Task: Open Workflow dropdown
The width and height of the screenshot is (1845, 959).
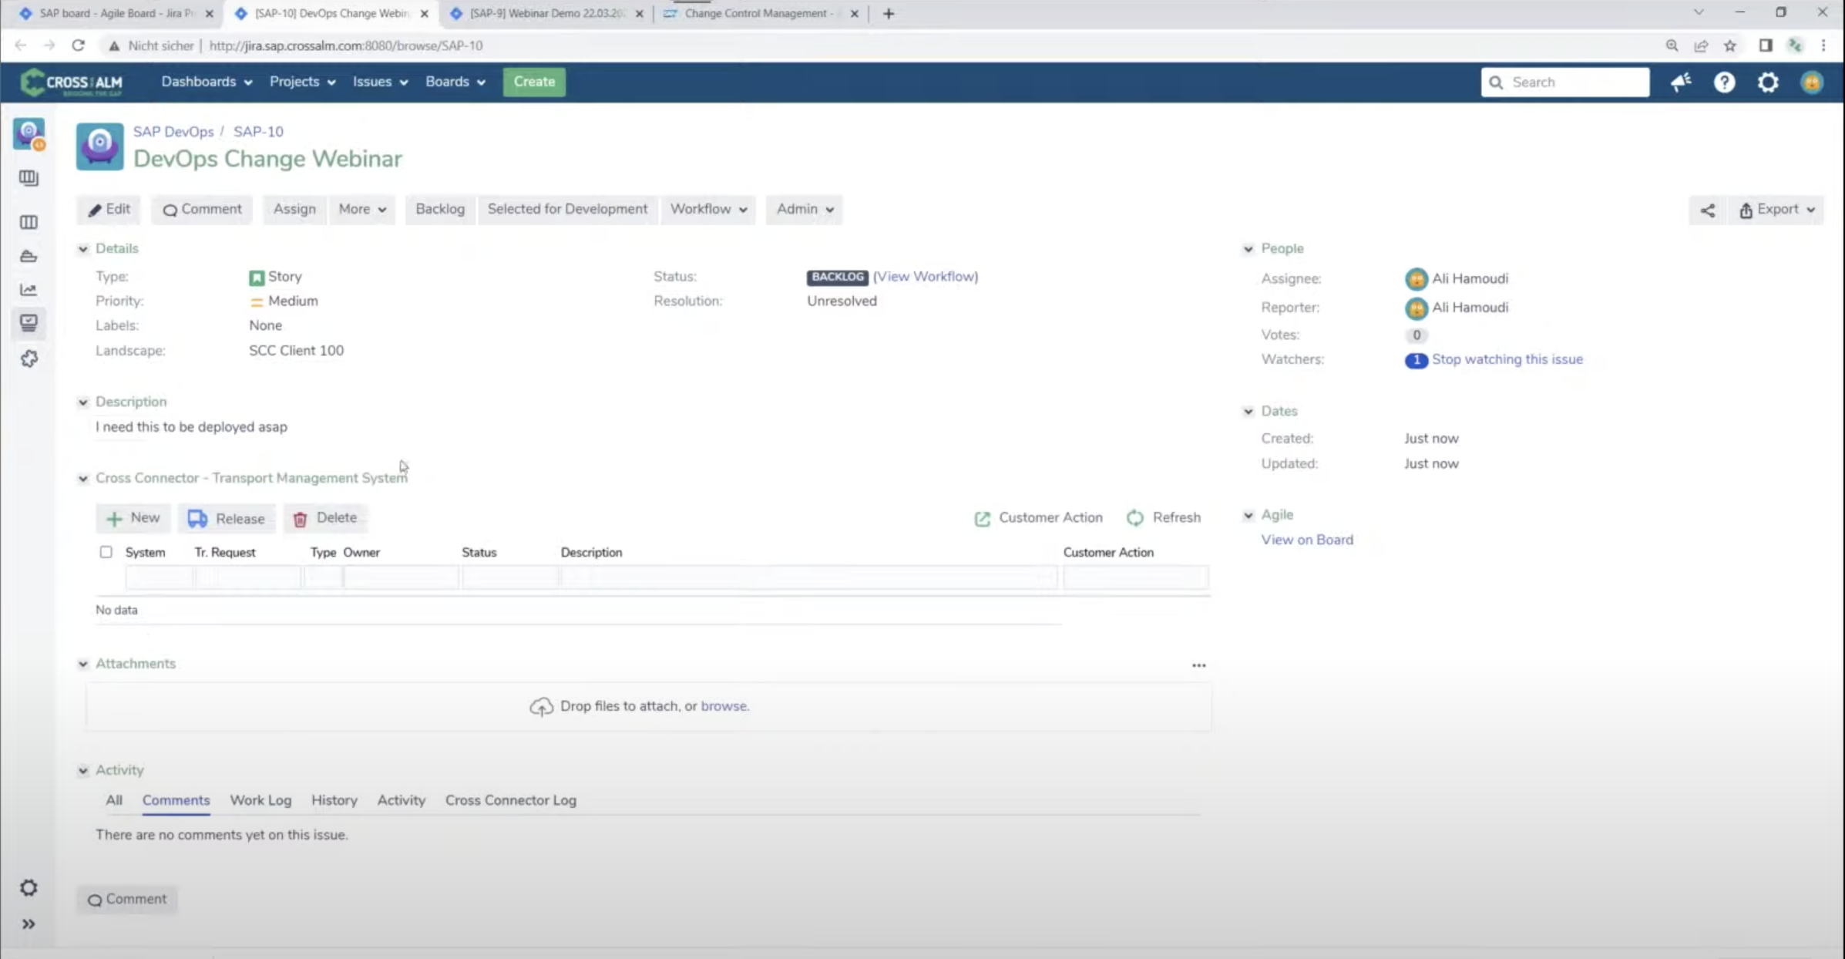Action: coord(708,210)
